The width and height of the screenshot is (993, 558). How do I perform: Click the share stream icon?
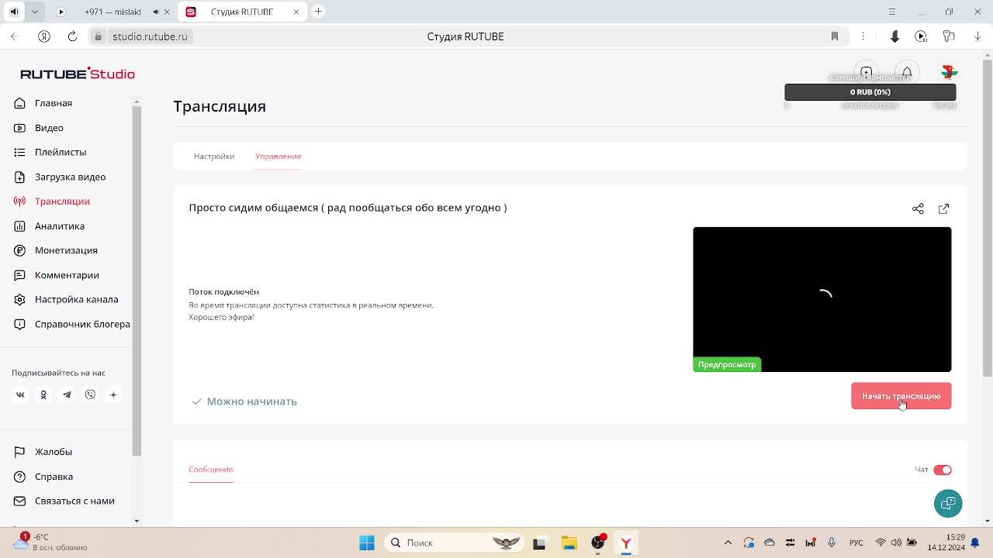[918, 208]
